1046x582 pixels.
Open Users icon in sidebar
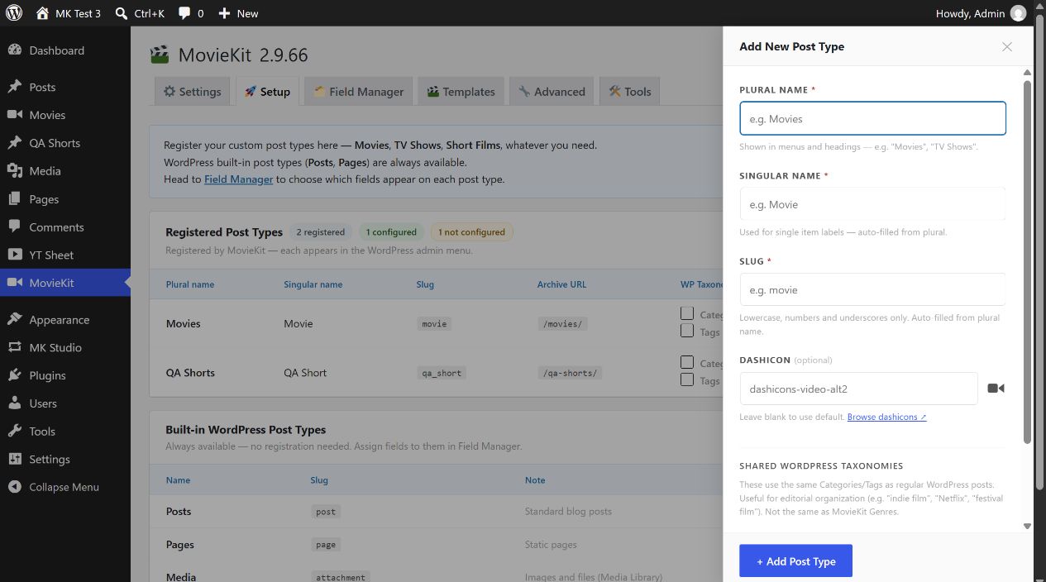(x=14, y=403)
